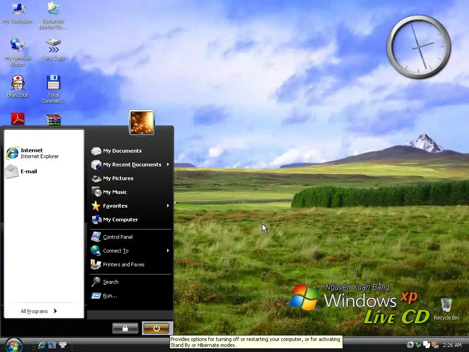Open E-mail from the Start menu
Screen dimensions: 469x352
[44, 171]
